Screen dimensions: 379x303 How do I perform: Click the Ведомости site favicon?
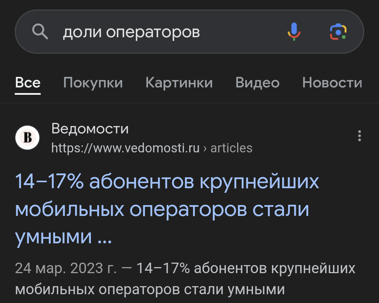pyautogui.click(x=27, y=138)
